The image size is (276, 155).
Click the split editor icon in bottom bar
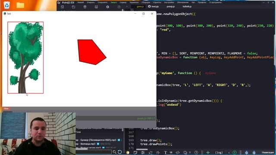click(158, 152)
